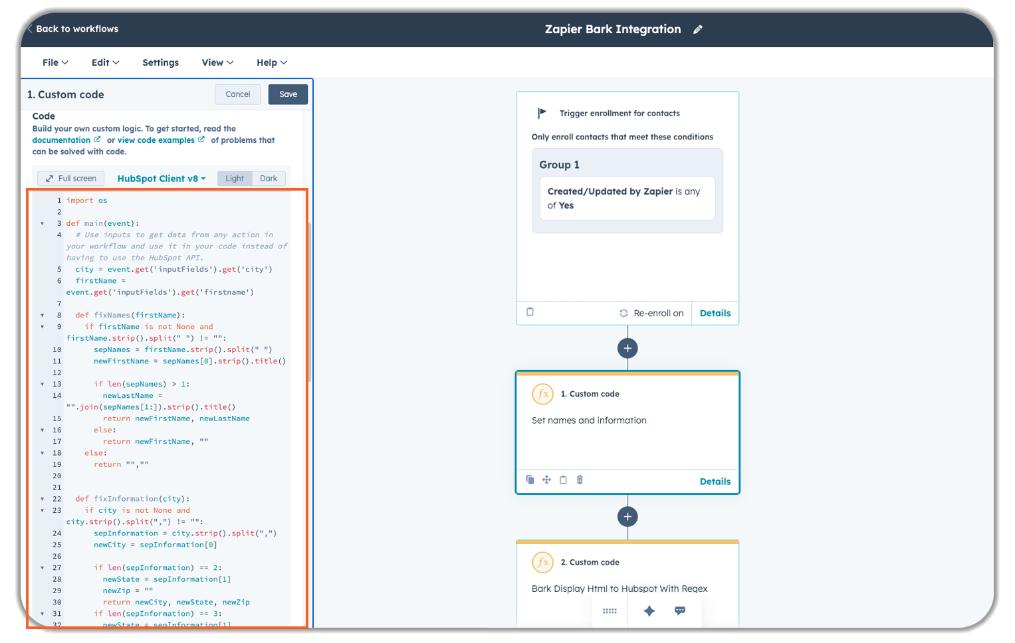Click the 'def fixInformation(city):' code line
Viewport: 1015px width, 643px height.
(x=132, y=499)
